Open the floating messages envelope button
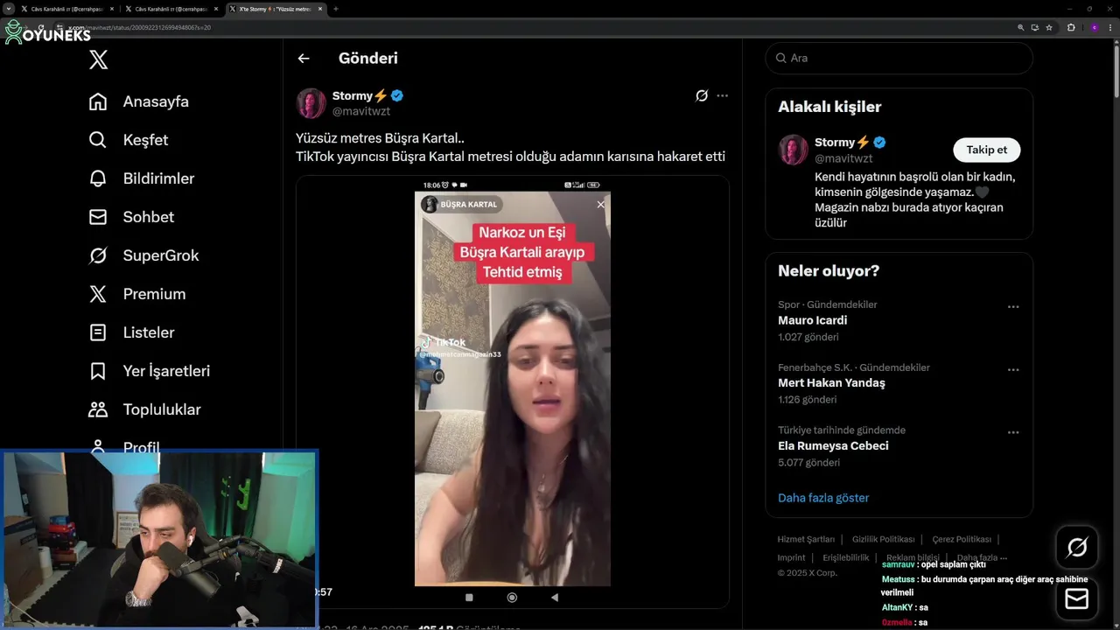The image size is (1120, 630). coord(1077,598)
